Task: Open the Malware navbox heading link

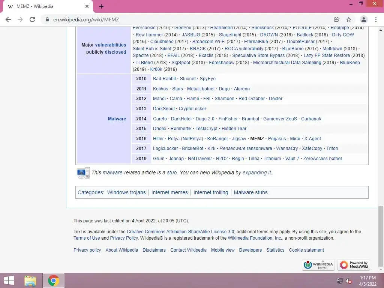Action: click(x=117, y=119)
